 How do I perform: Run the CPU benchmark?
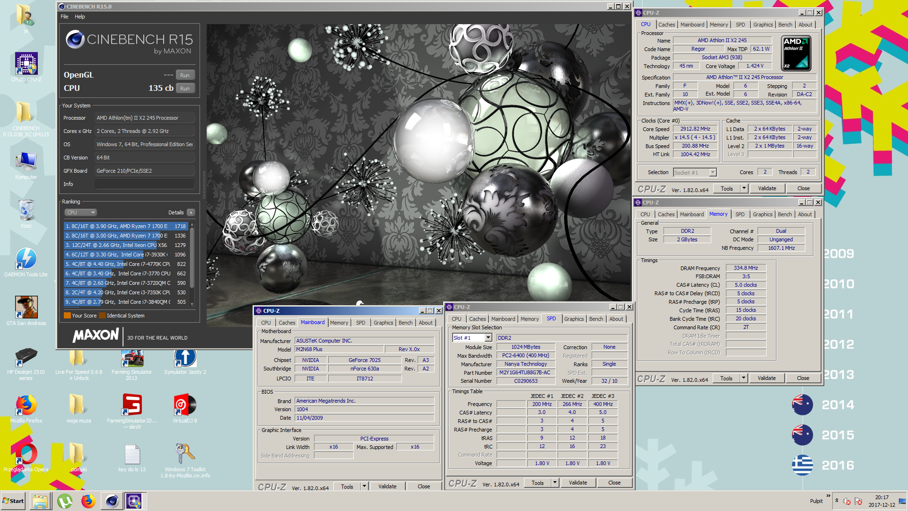185,88
